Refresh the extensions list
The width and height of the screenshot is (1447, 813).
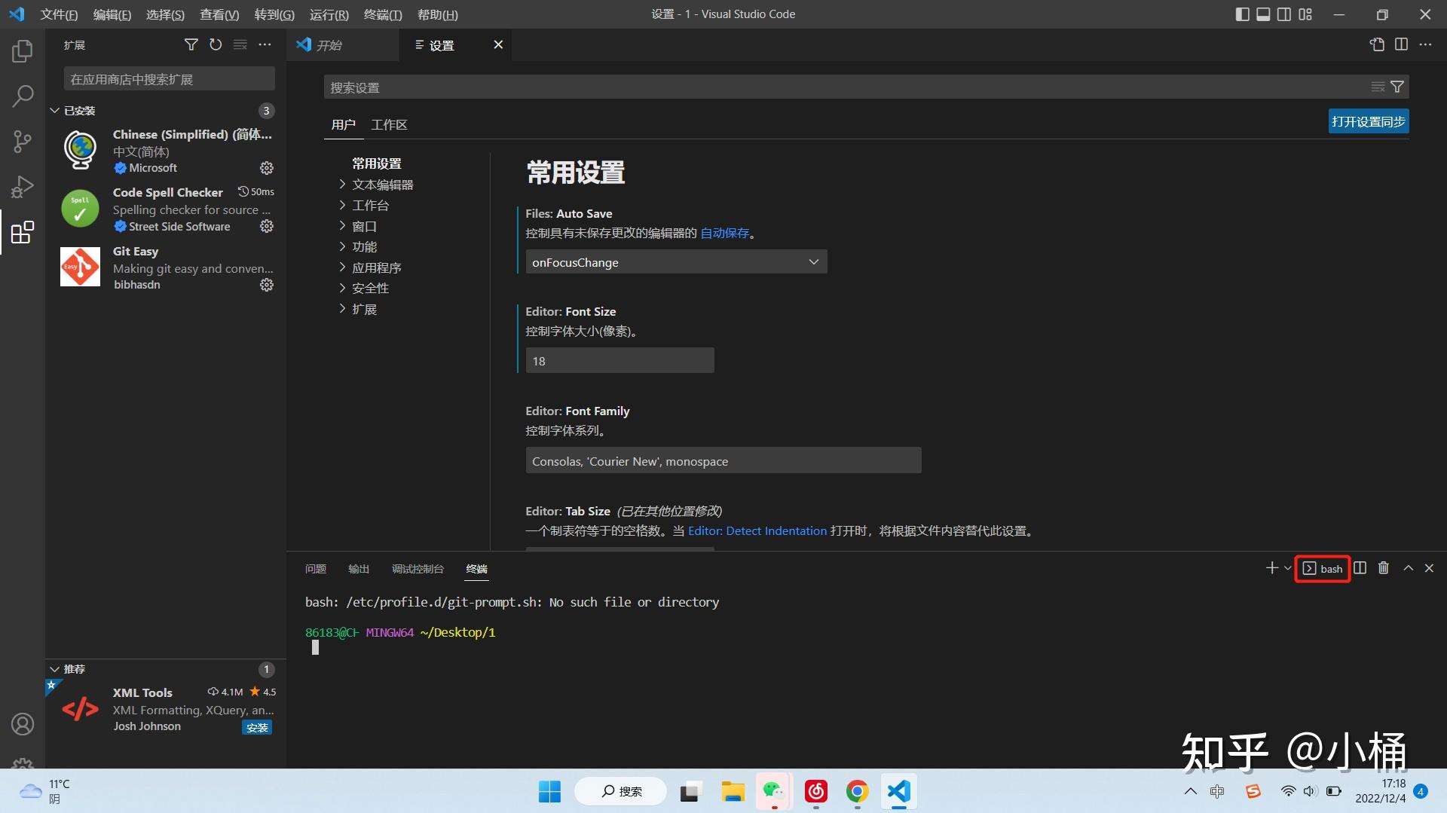[x=216, y=44]
